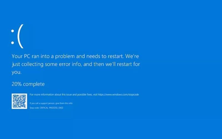The height and width of the screenshot is (139, 222).
Task: Click the "20%" percentage number
Action: 17,84
